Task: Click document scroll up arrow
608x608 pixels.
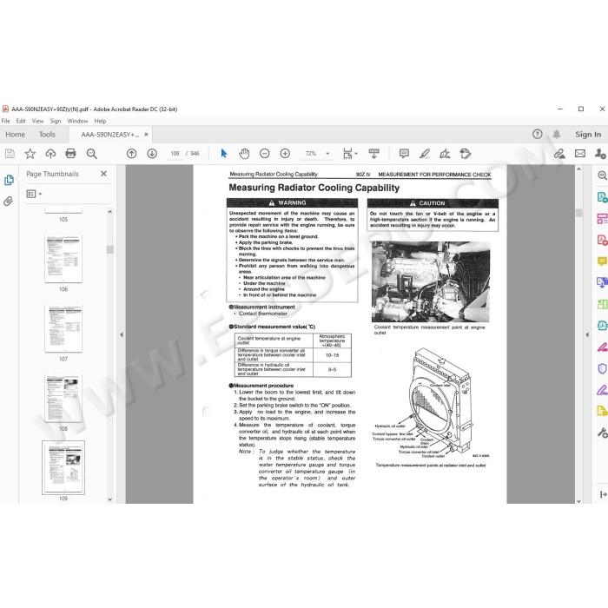Action: 579,169
